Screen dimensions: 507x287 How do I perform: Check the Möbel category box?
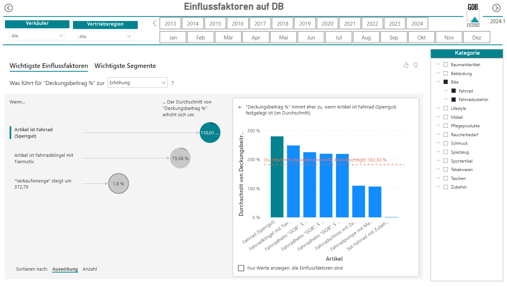tap(445, 117)
